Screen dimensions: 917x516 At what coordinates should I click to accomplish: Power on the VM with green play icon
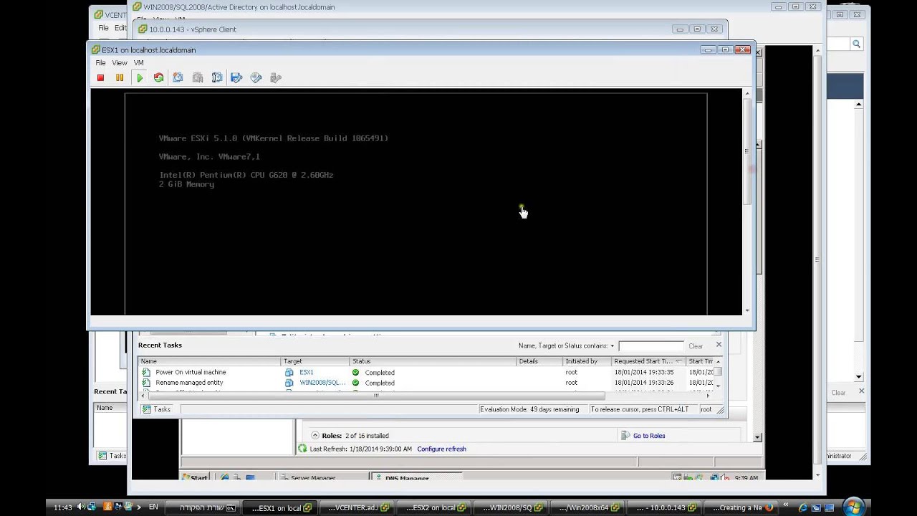[x=140, y=77]
